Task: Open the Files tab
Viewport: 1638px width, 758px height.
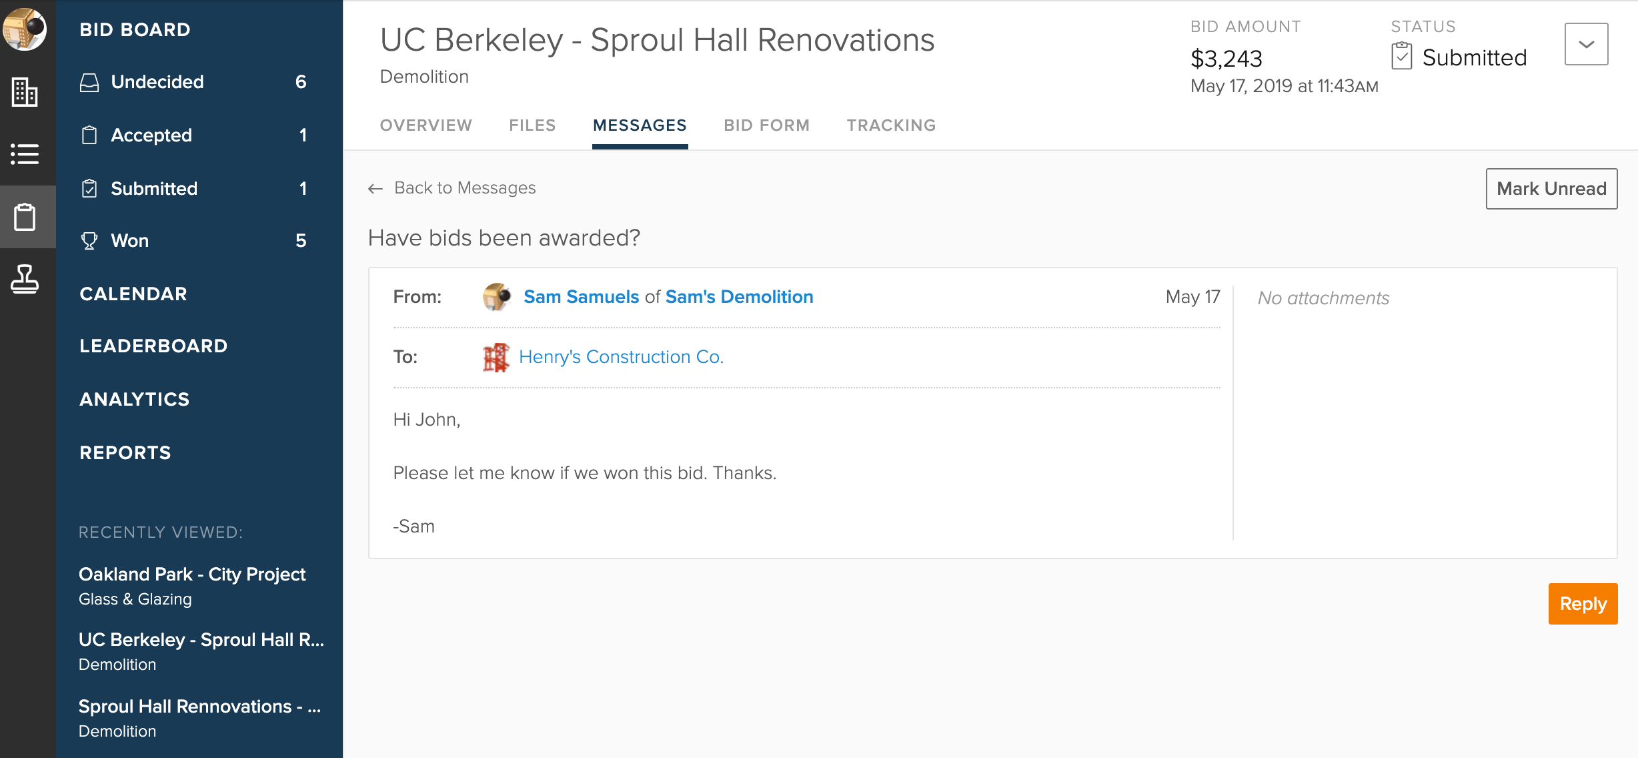Action: [532, 125]
